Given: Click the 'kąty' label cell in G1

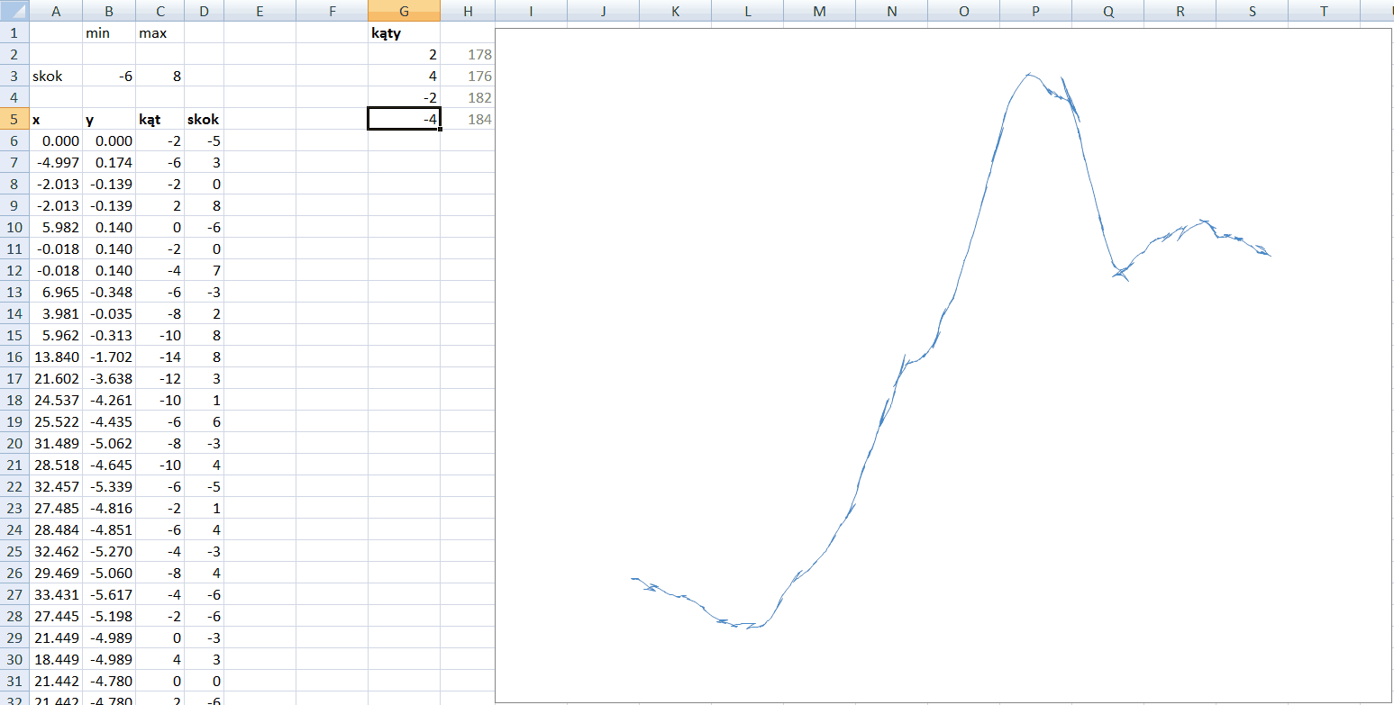Looking at the screenshot, I should (x=404, y=33).
